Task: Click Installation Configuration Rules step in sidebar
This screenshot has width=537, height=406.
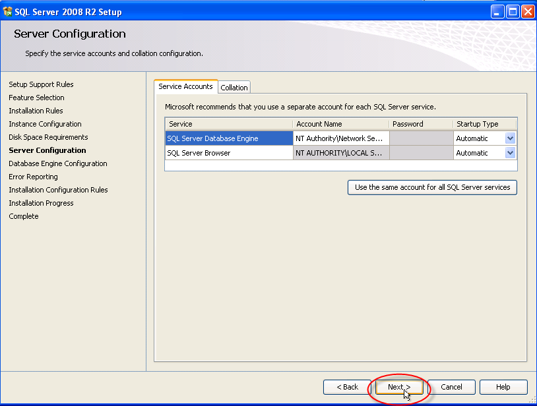Action: point(58,190)
